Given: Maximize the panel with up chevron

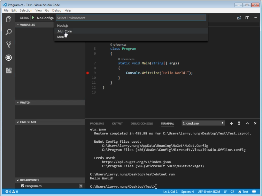Looking at the screenshot, I should [x=247, y=123].
